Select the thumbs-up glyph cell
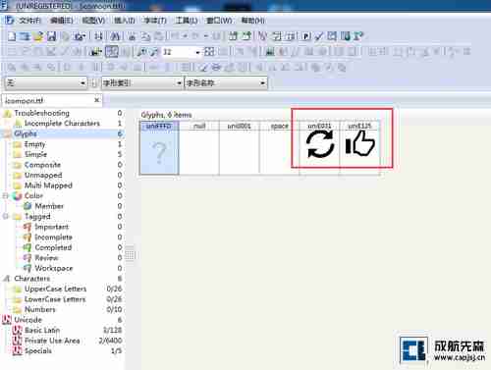The width and height of the screenshot is (491, 370). [x=359, y=147]
